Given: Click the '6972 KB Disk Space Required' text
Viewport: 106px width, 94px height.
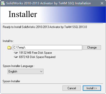Looking at the screenshot, I should [x=37, y=57].
